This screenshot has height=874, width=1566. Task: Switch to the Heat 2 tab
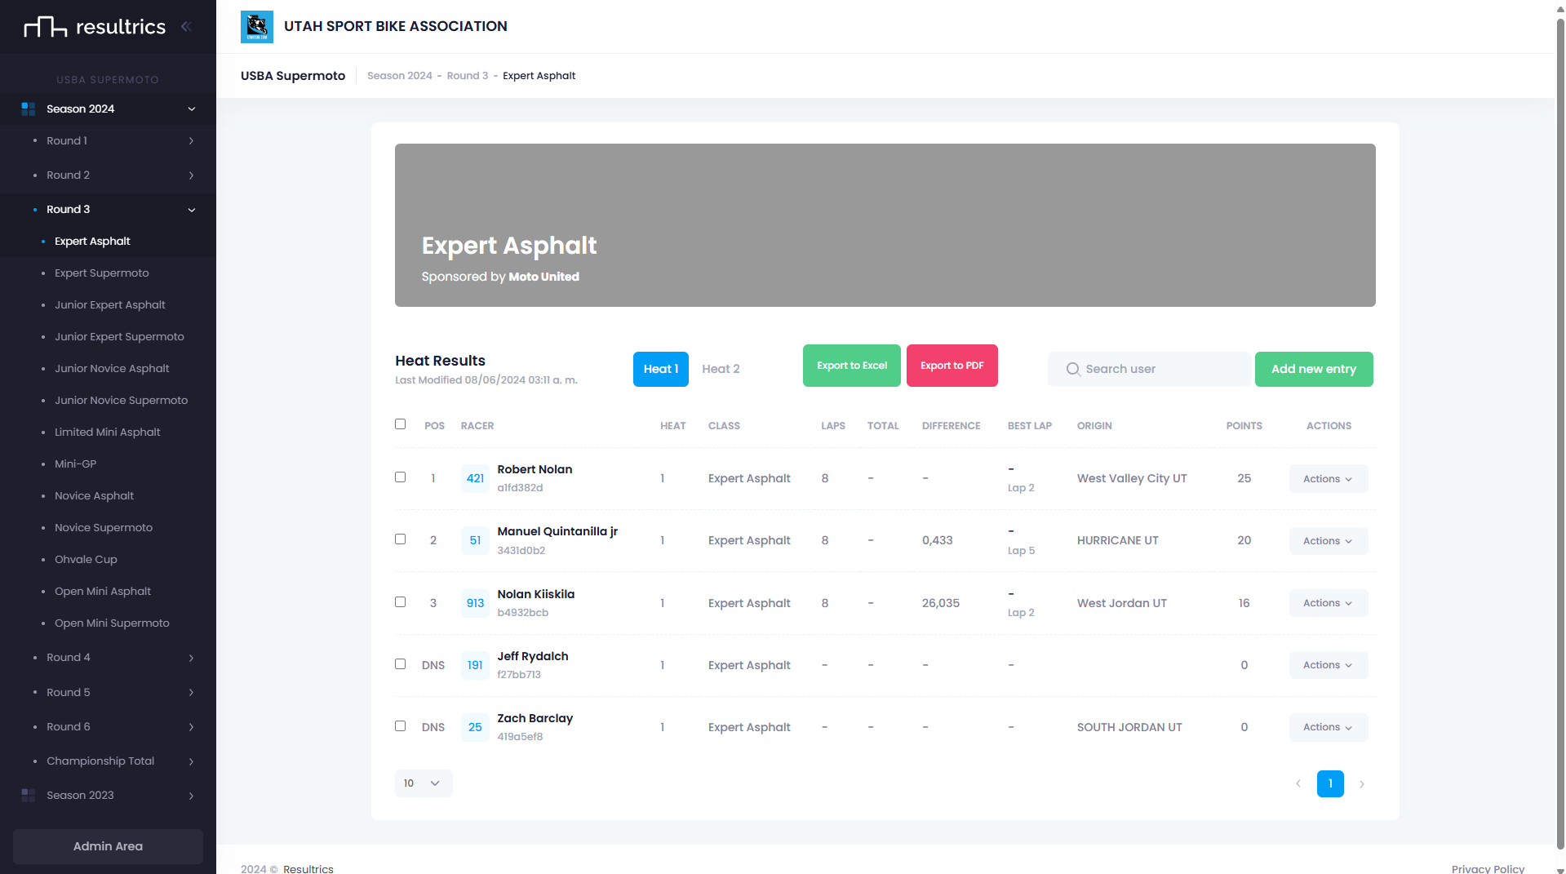721,369
